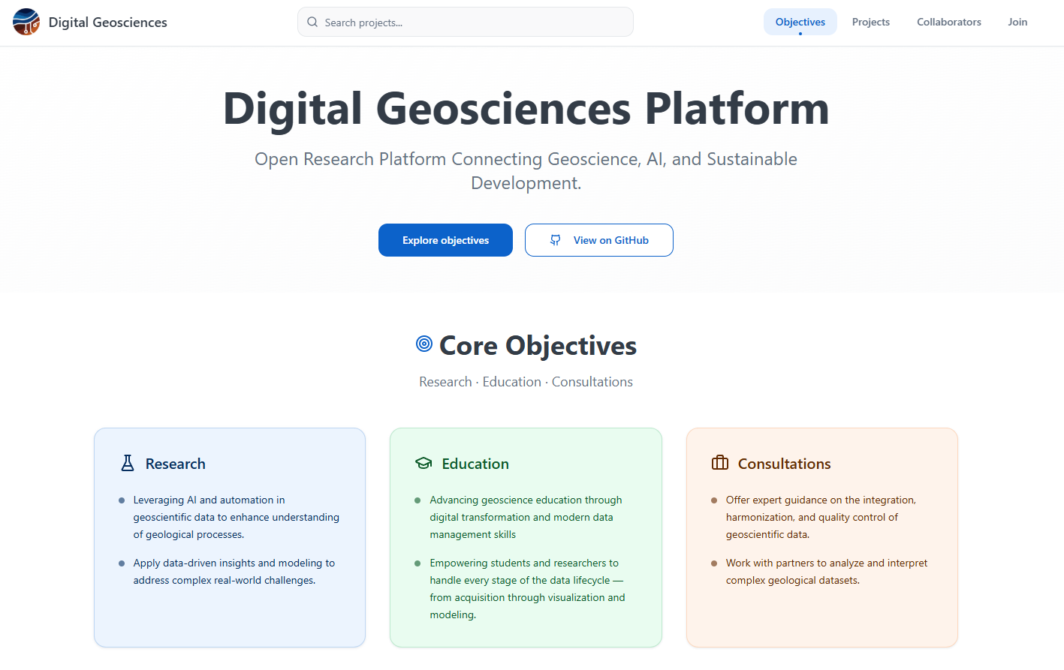
Task: Click the Digital Geosciences Platform main title
Action: pos(526,109)
